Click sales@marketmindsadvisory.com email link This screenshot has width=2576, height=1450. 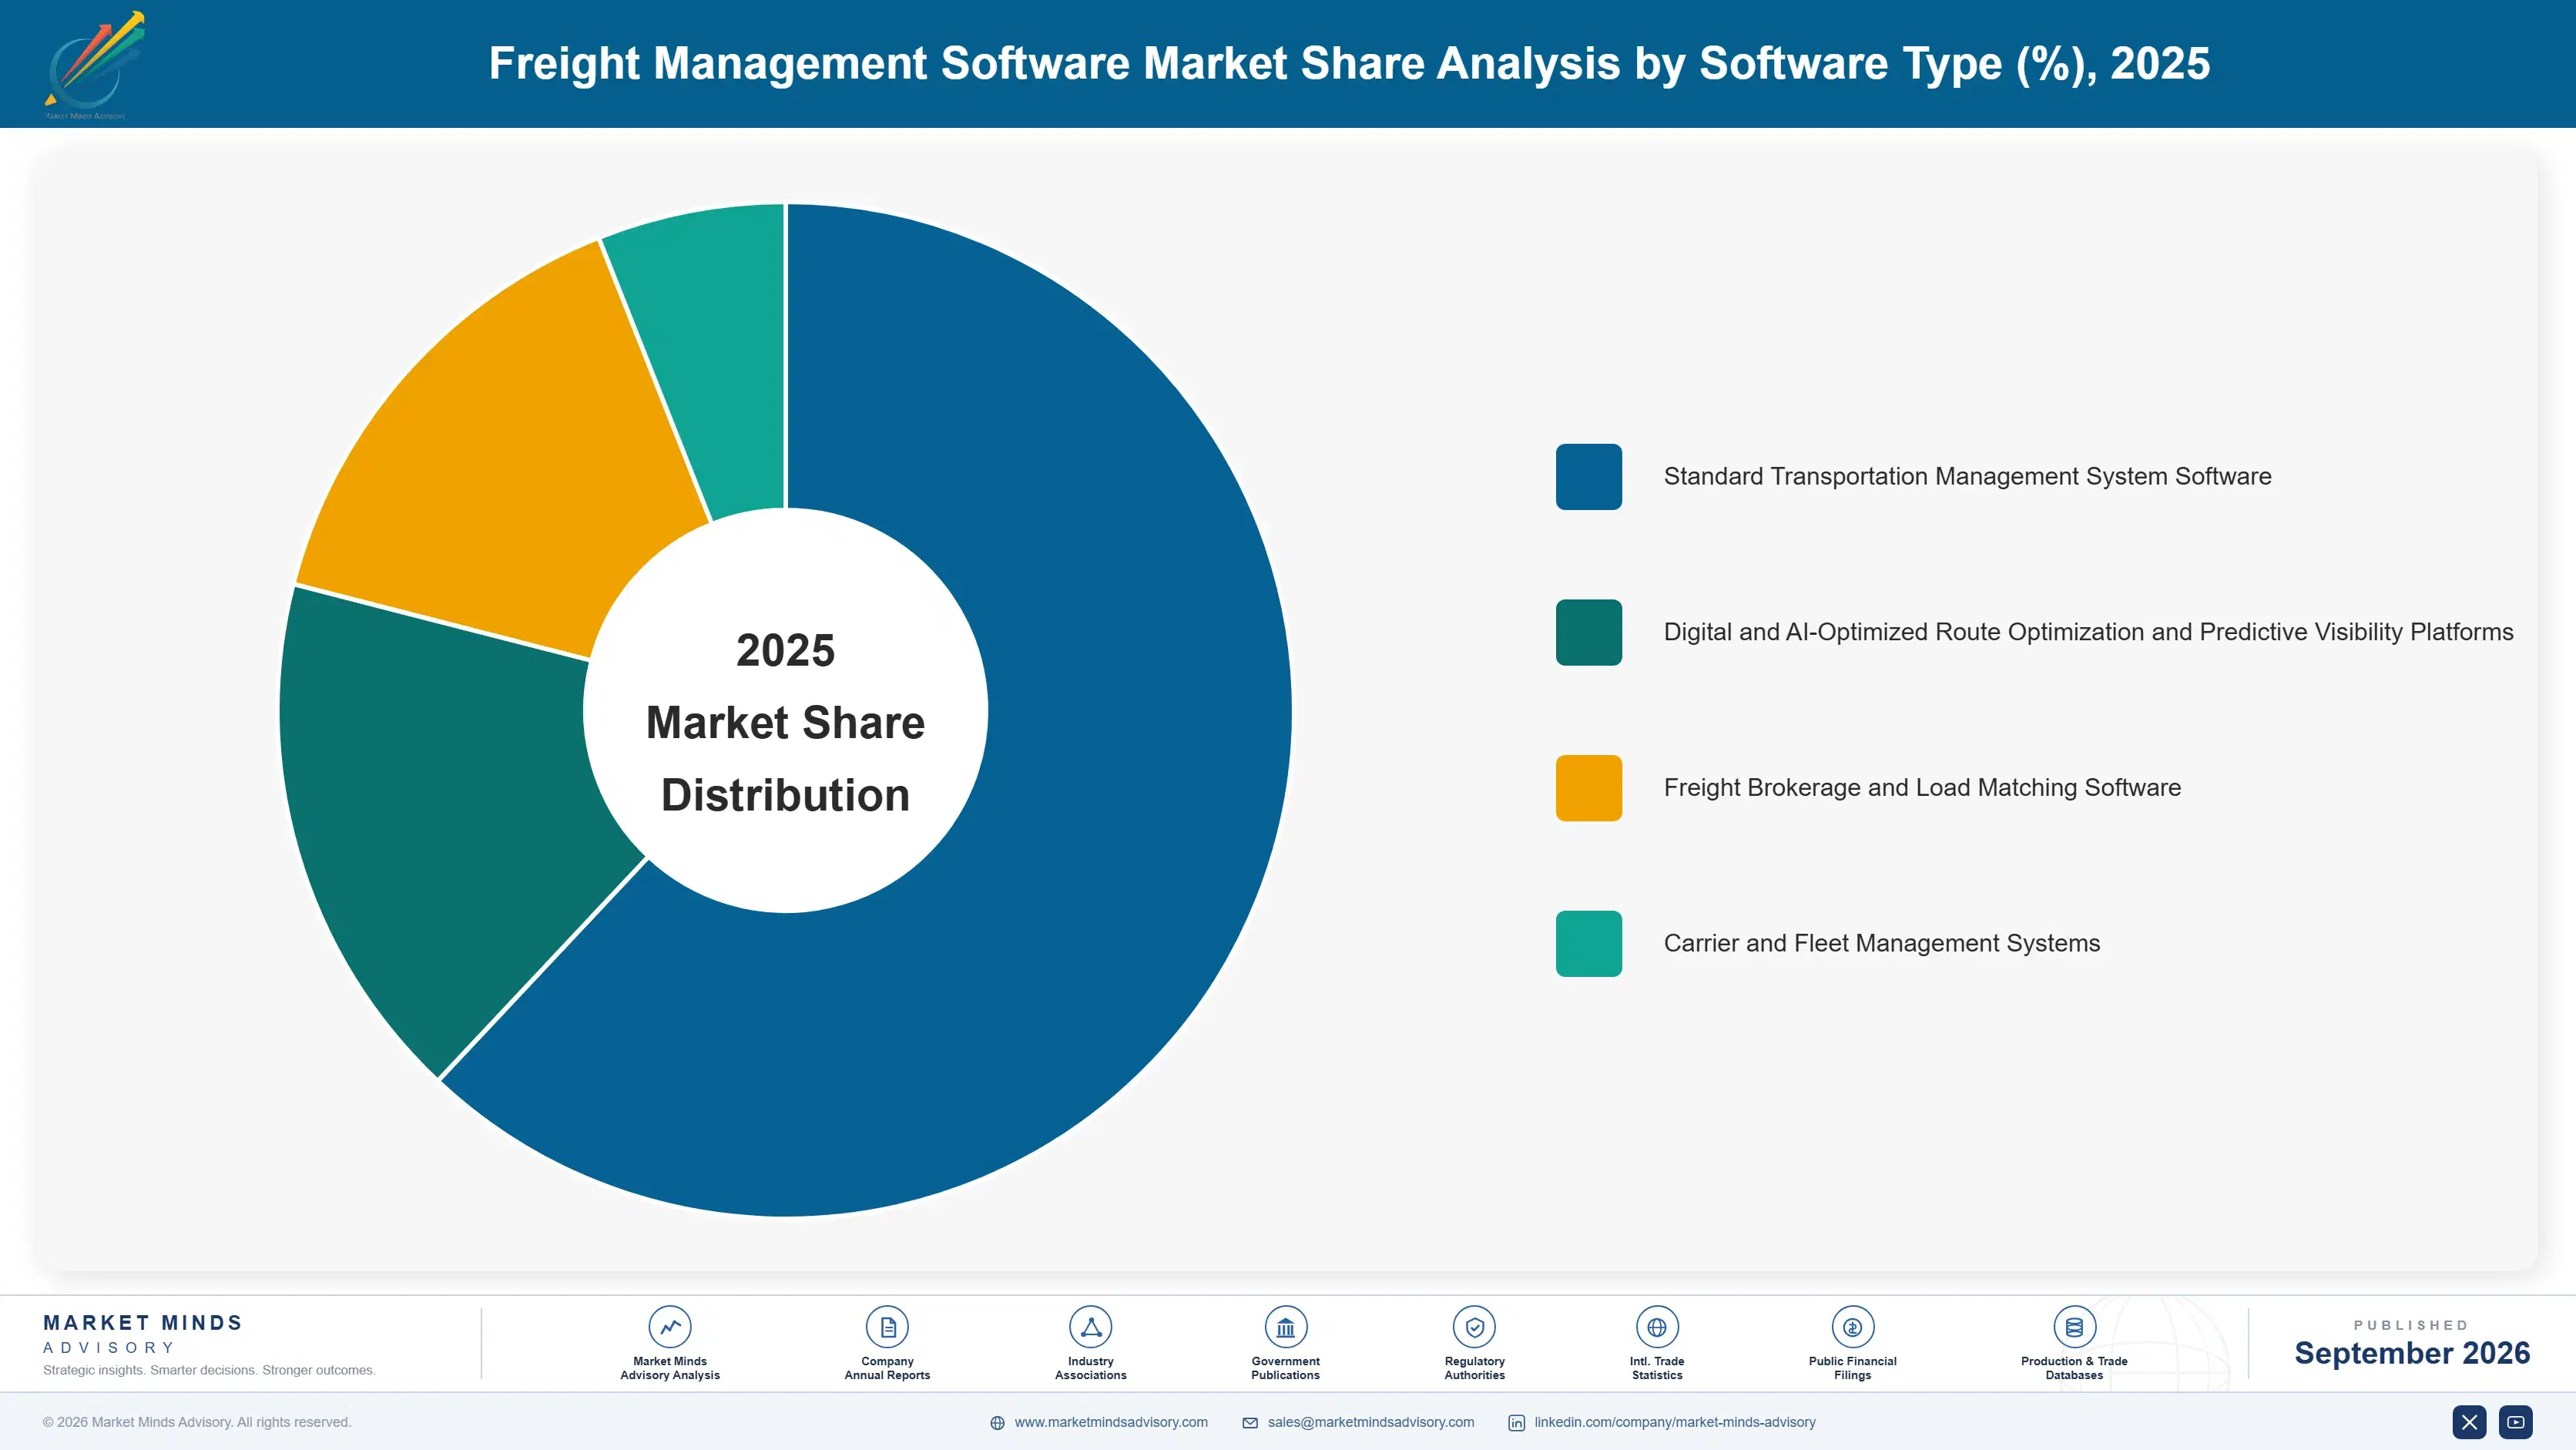(1371, 1422)
